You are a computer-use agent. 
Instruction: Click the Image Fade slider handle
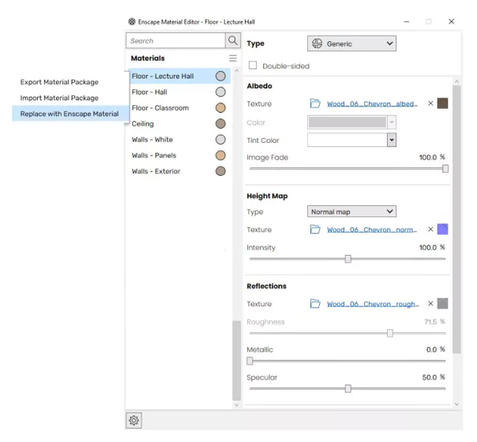[445, 169]
